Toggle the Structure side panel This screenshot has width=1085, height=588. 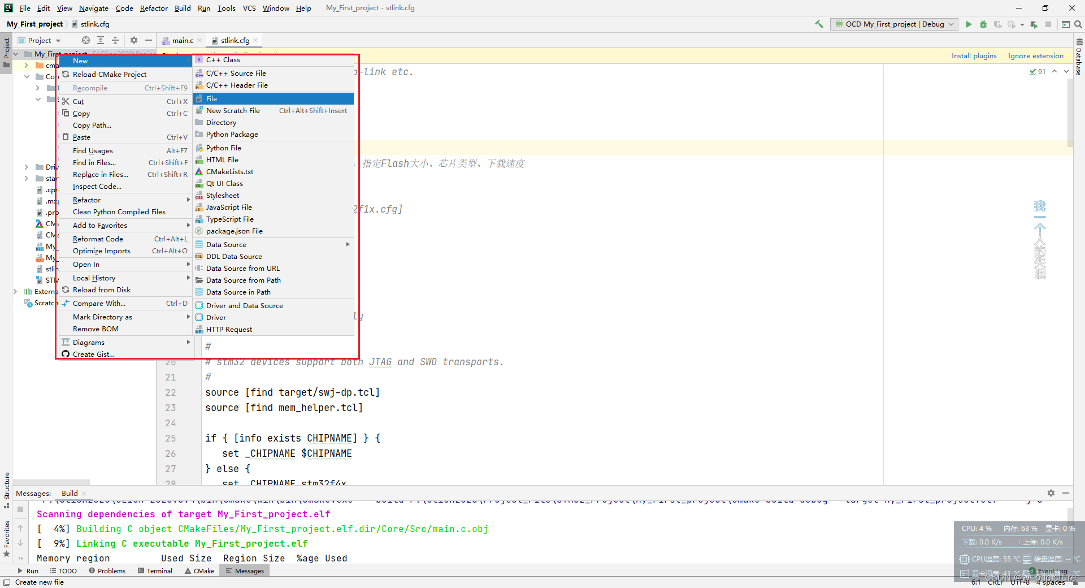coord(6,490)
